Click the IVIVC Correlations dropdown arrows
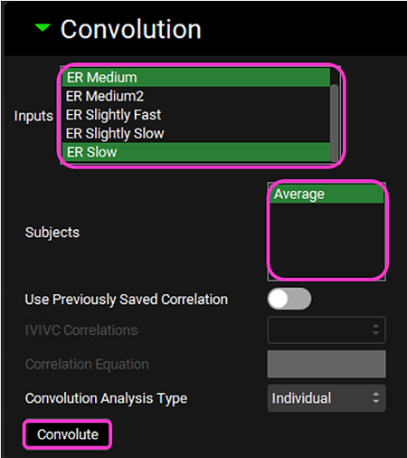This screenshot has height=458, width=407. 375,329
